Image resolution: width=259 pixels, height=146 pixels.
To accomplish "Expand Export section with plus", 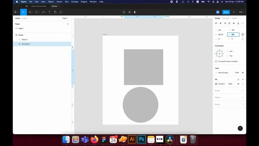I will click(x=243, y=104).
